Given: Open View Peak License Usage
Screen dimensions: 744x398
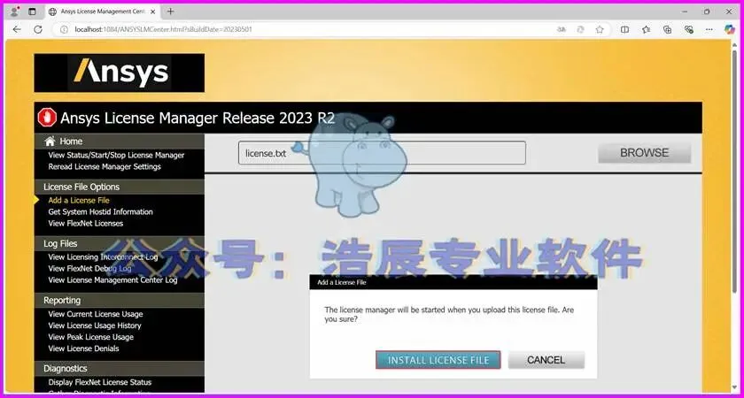Looking at the screenshot, I should pyautogui.click(x=90, y=337).
